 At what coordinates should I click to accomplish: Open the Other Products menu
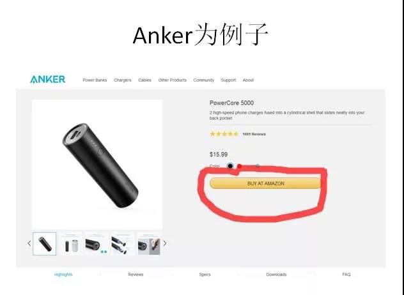pyautogui.click(x=173, y=80)
